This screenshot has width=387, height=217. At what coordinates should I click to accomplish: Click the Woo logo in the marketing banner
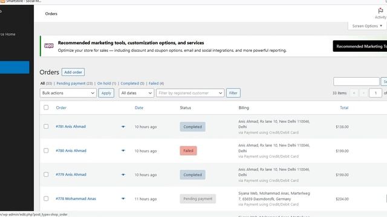click(49, 46)
